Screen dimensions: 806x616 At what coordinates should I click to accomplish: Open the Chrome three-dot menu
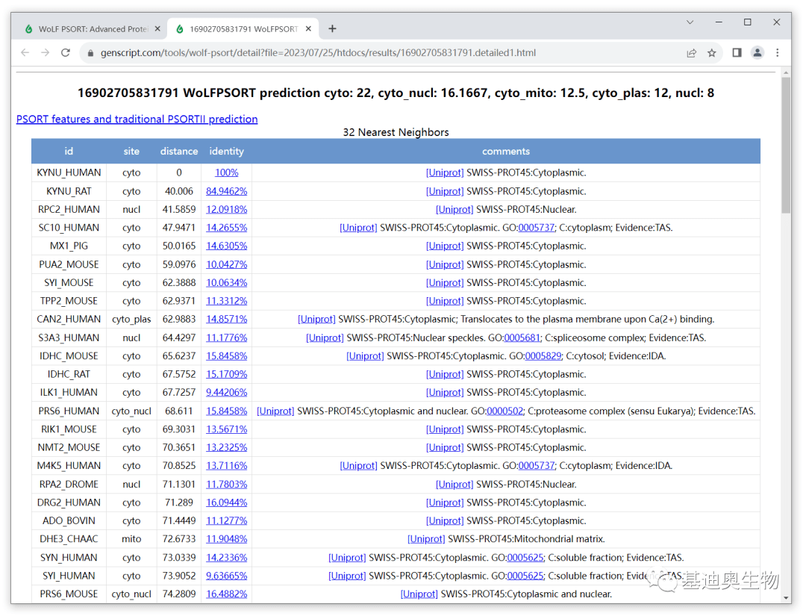click(778, 53)
